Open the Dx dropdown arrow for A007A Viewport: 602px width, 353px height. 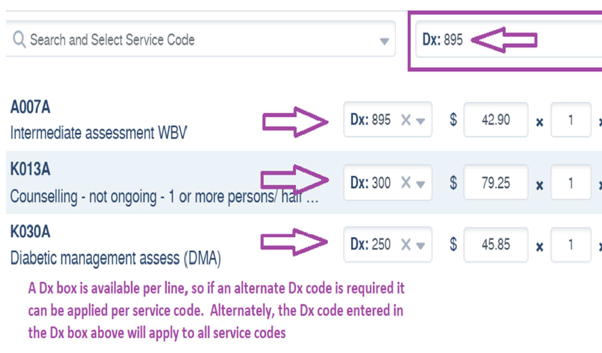pos(420,121)
